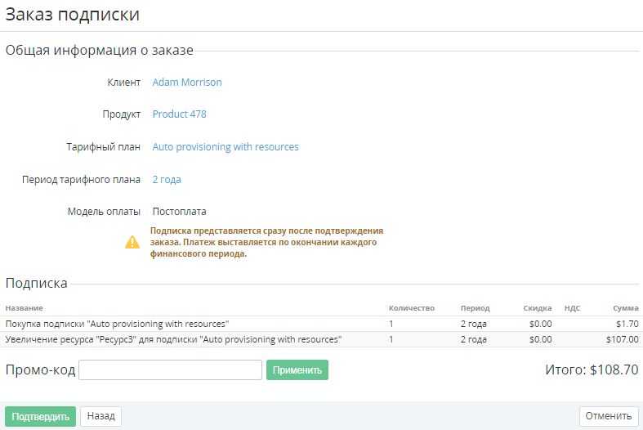
Task: Go back using the Назад button
Action: [x=100, y=416]
